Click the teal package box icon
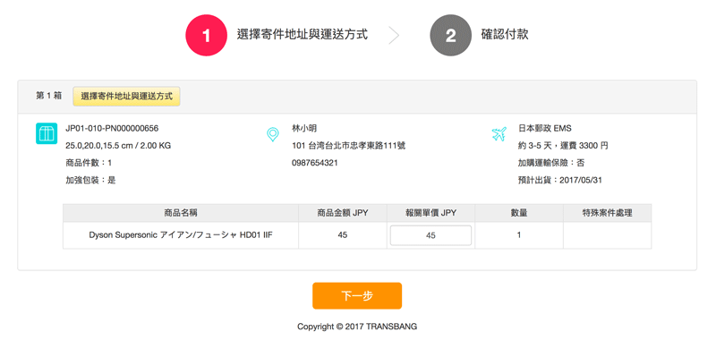 [x=47, y=133]
